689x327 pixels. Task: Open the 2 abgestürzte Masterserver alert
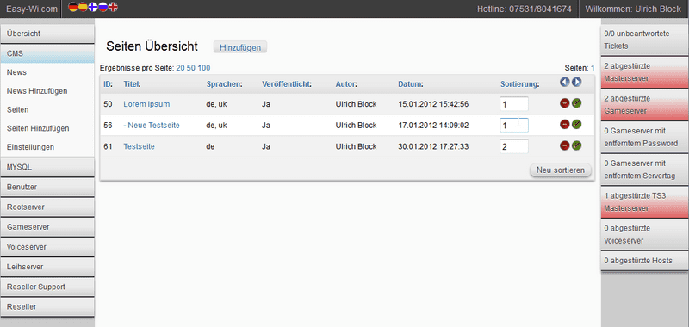pyautogui.click(x=644, y=72)
